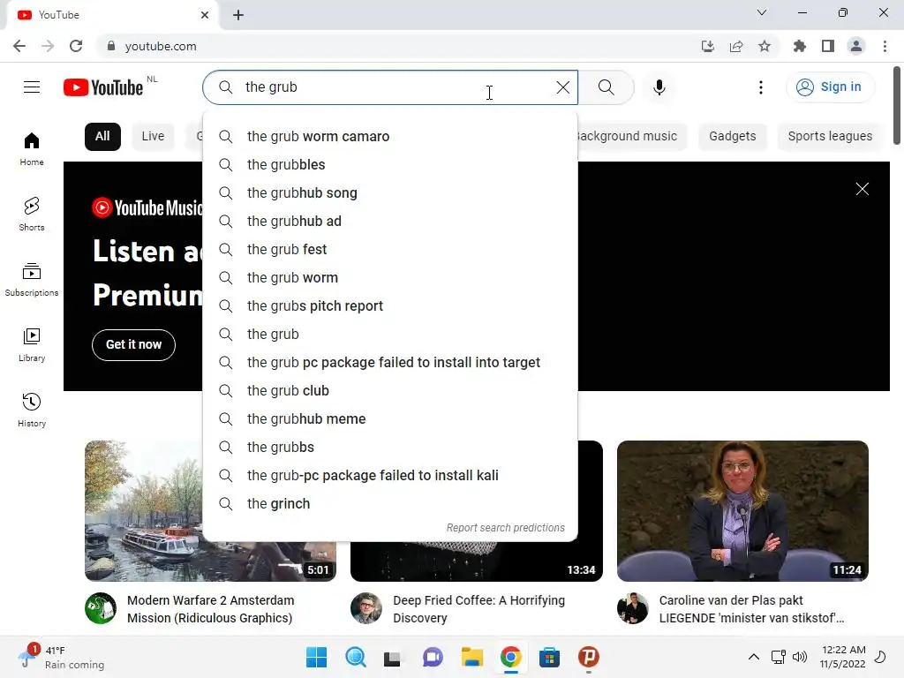Choose 'the grub-pc package failed to install kali'

click(390, 476)
